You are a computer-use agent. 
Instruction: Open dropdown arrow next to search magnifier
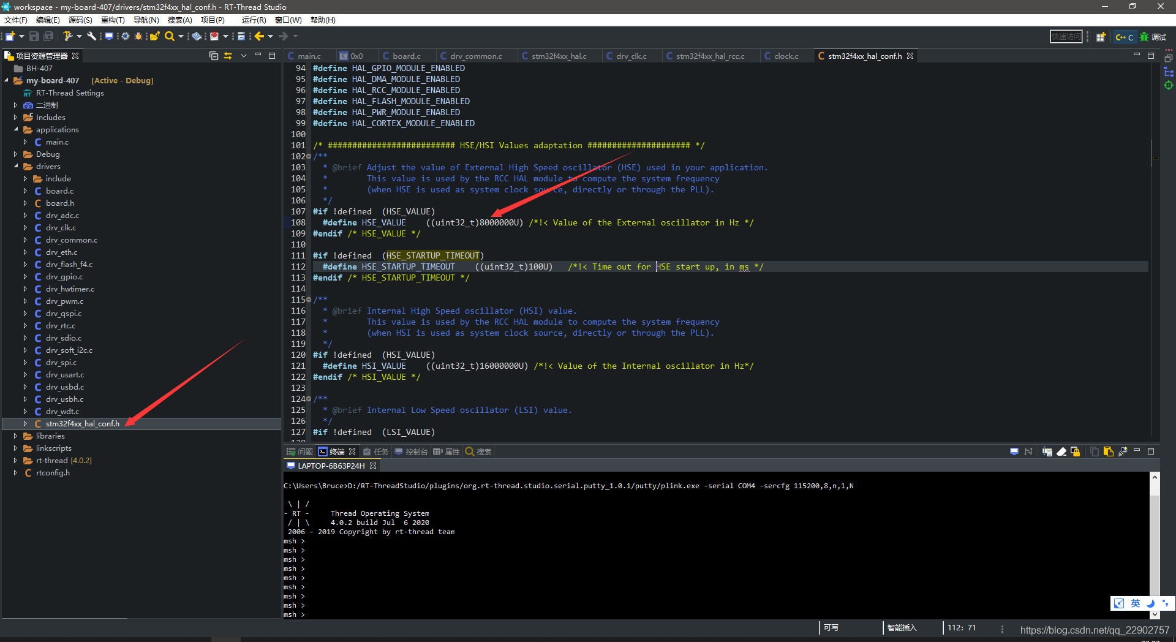(181, 37)
